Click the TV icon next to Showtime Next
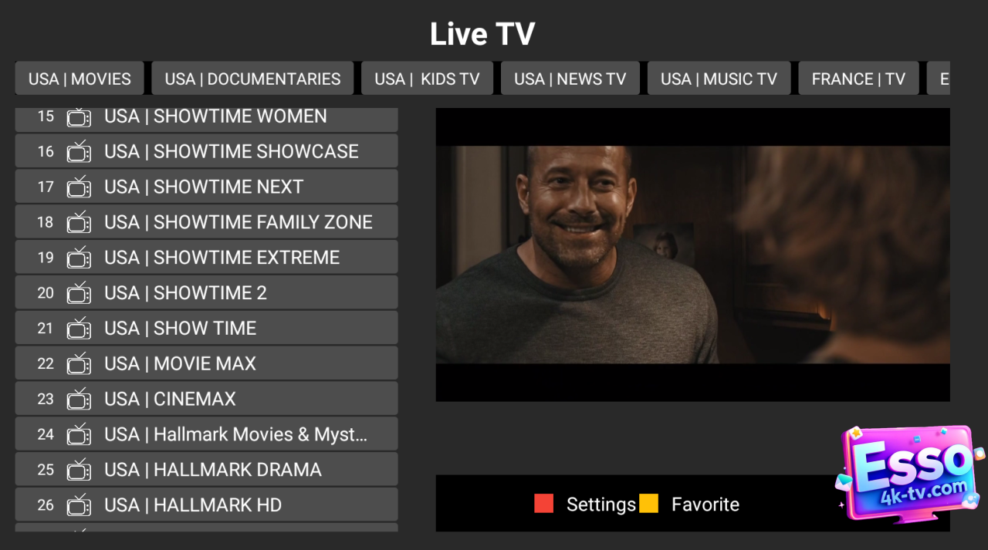The width and height of the screenshot is (988, 550). coord(79,187)
